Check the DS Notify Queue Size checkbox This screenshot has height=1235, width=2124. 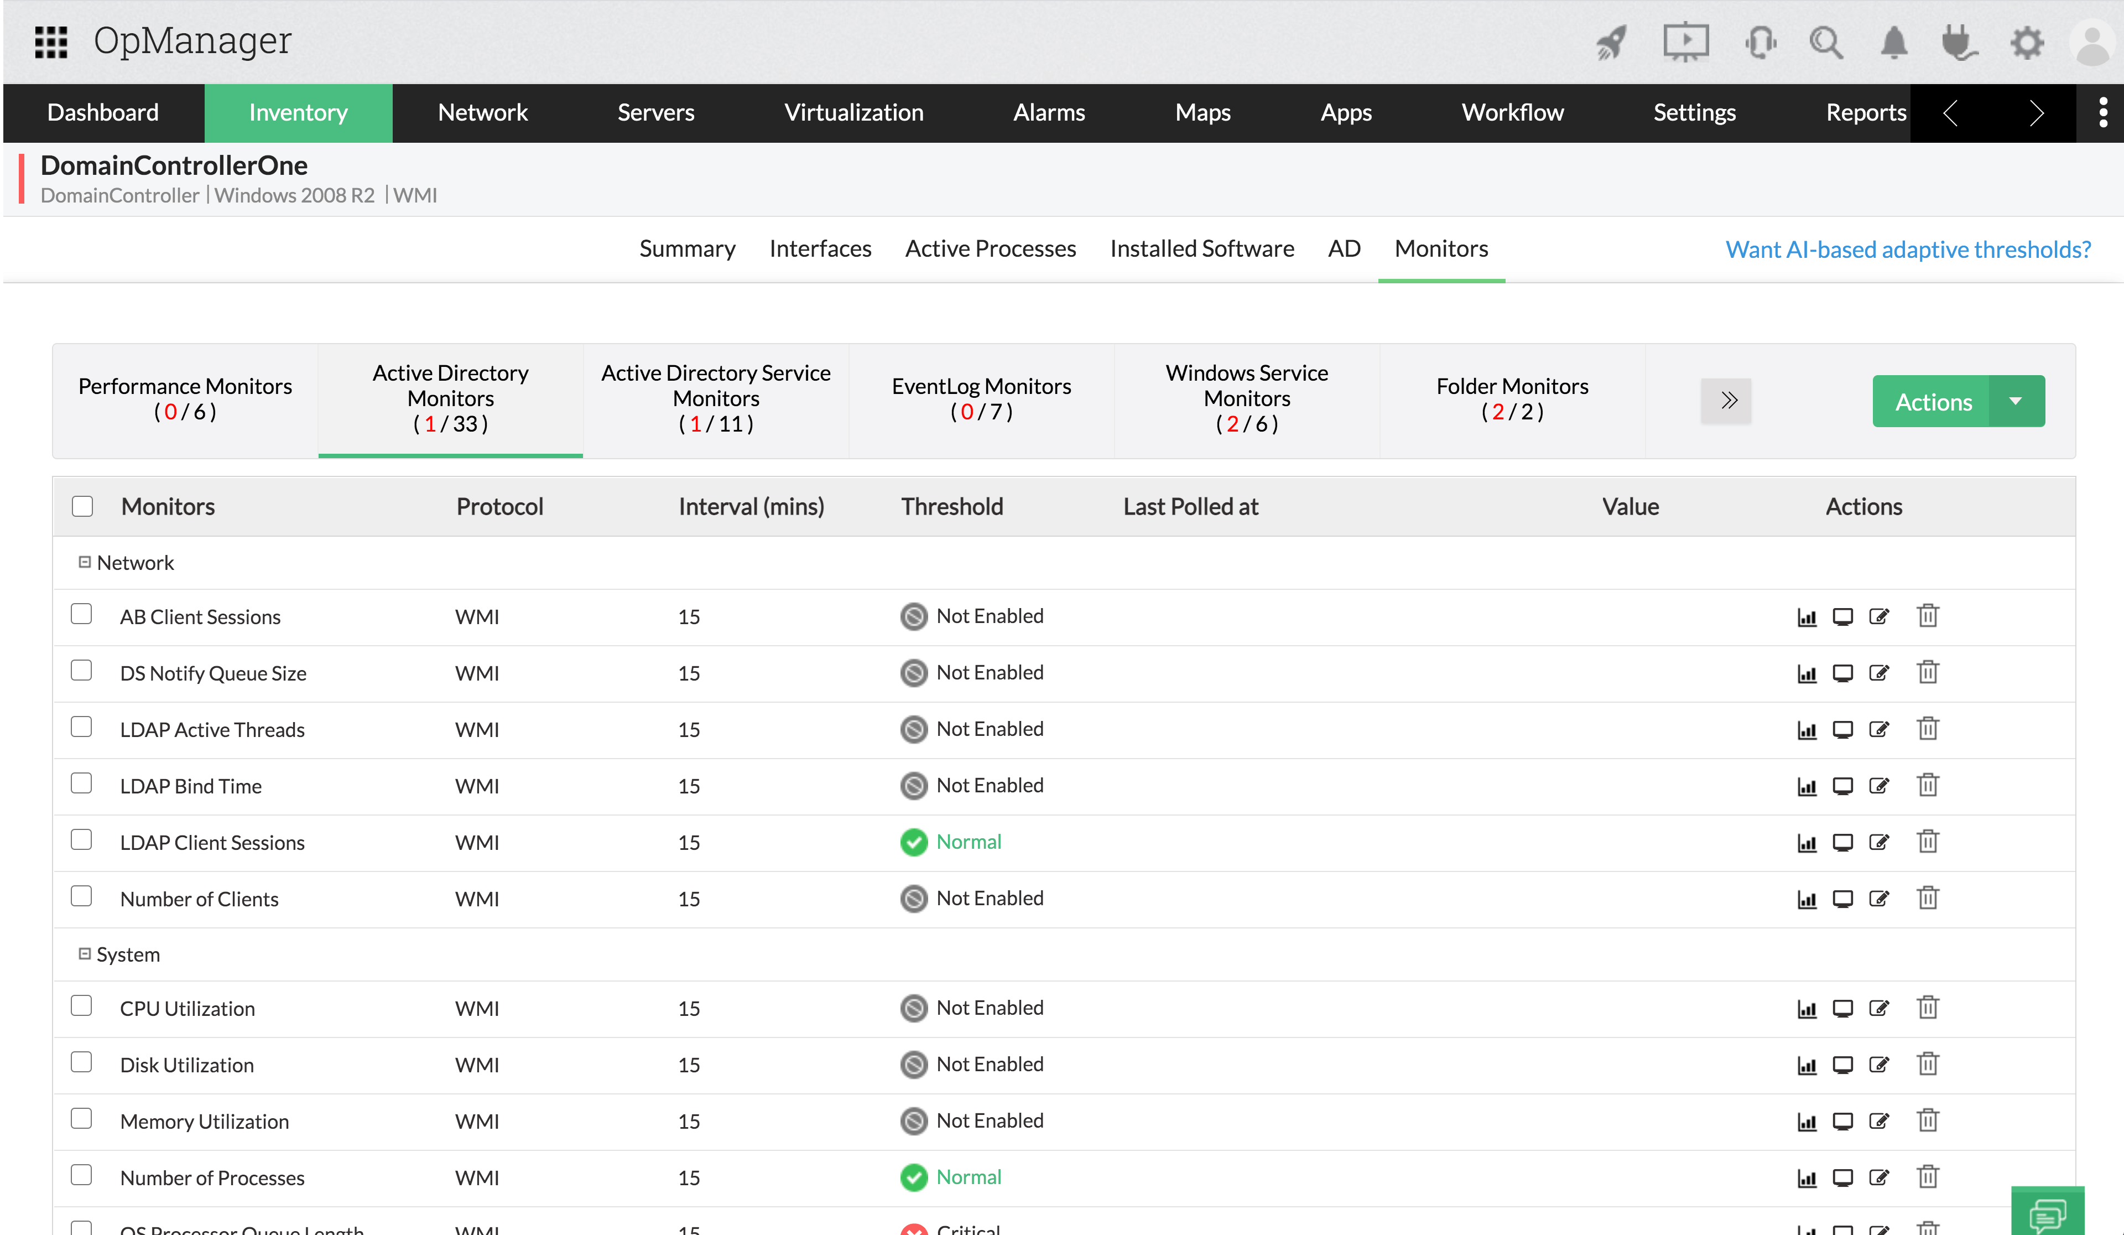click(82, 671)
